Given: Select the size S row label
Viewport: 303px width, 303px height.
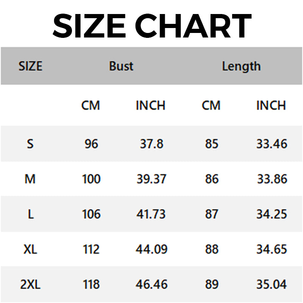Looking at the screenshot, I should 30,144.
